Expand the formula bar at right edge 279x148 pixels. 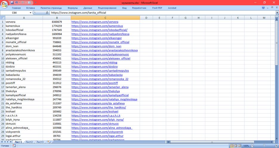click(x=277, y=13)
